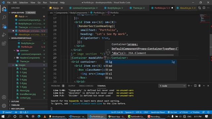The height and width of the screenshot is (119, 212).
Task: Open the Source Control view
Action: [x=4, y=26]
